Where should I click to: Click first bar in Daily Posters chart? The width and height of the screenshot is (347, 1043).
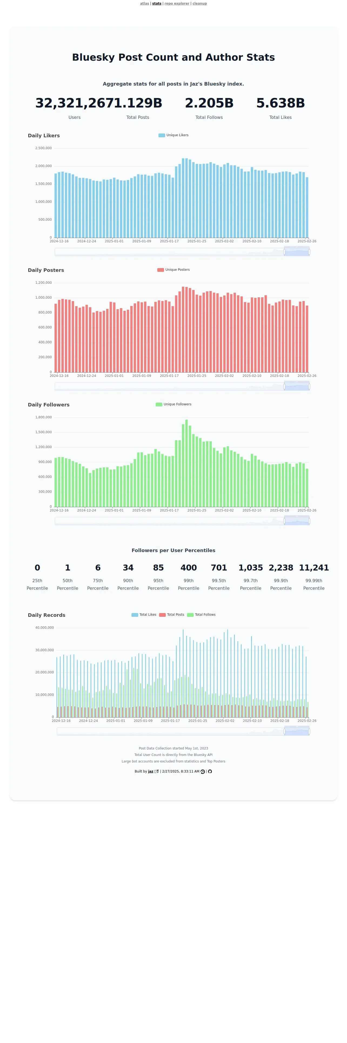click(56, 338)
